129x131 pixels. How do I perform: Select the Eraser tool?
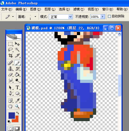point(10,75)
